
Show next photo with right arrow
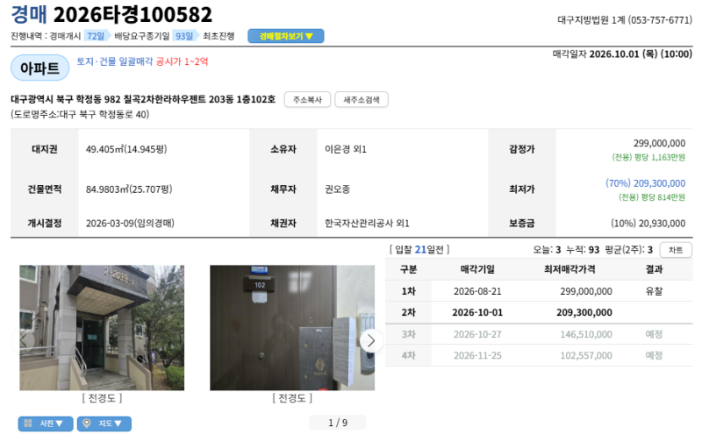click(370, 341)
